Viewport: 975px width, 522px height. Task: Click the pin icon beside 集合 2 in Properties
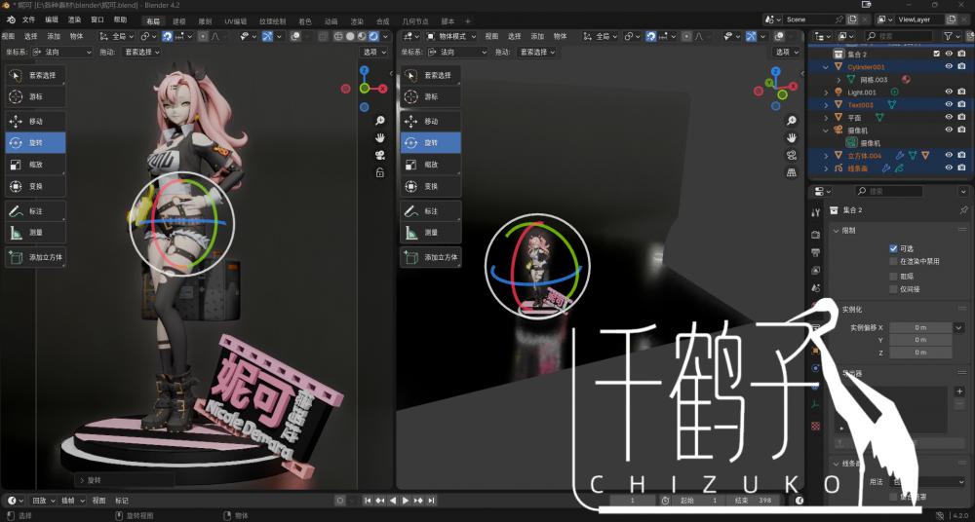[964, 210]
